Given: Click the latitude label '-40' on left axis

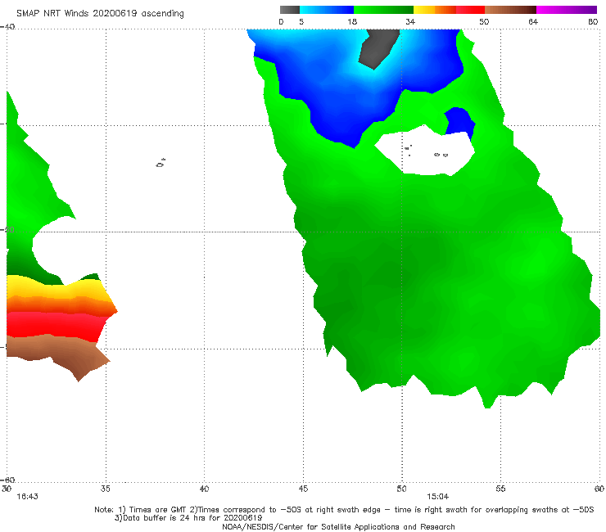Looking at the screenshot, I should point(7,27).
